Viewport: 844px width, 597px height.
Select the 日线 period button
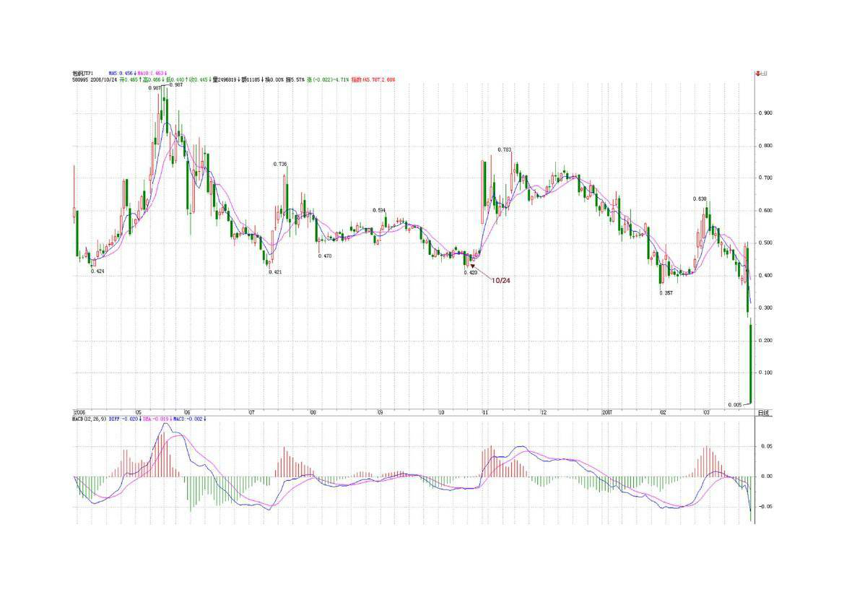(x=762, y=413)
